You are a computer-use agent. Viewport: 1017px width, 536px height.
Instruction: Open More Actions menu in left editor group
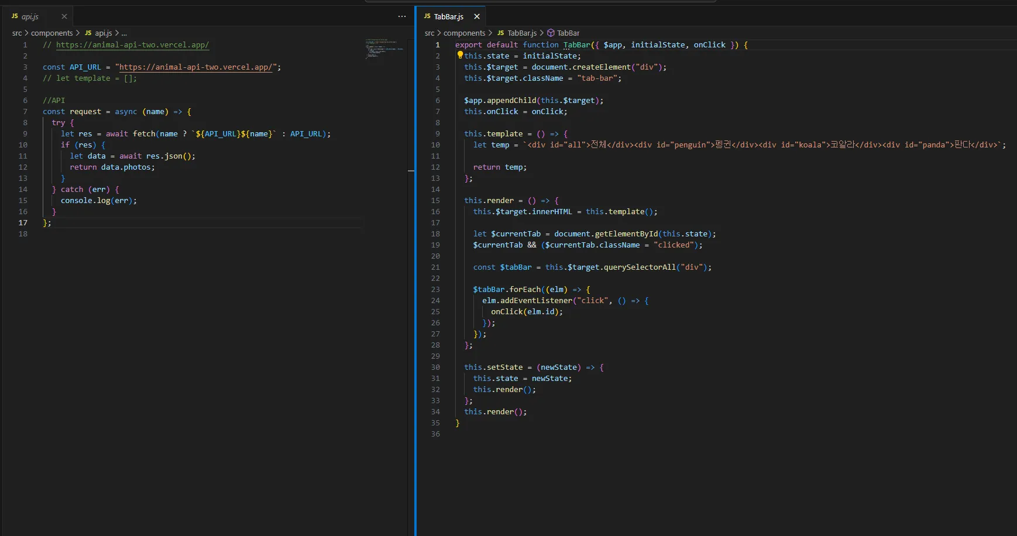point(402,16)
